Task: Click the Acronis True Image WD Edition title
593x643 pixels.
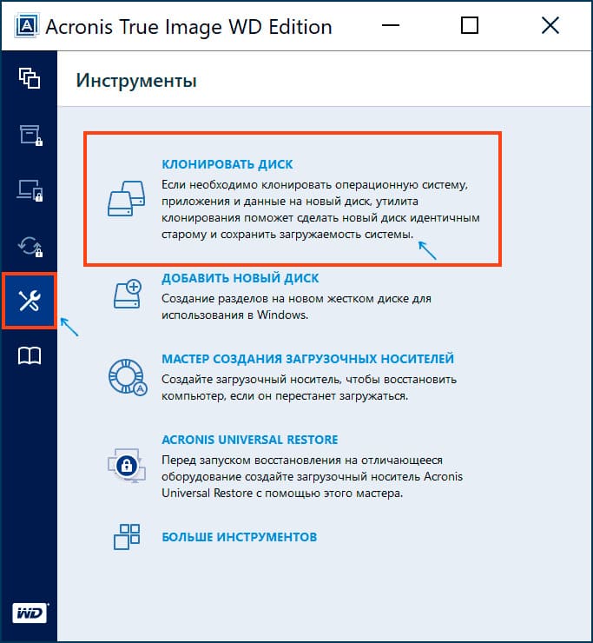Action: [188, 27]
